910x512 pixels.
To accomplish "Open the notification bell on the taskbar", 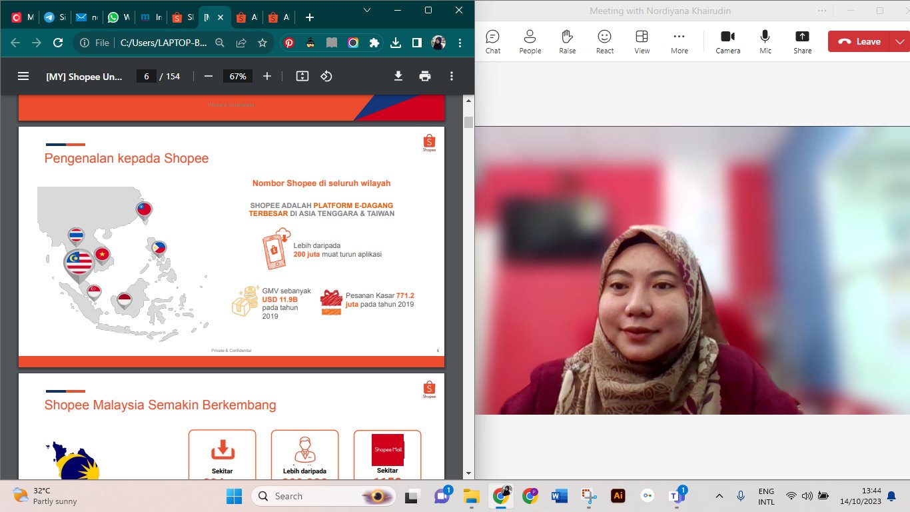I will [891, 496].
